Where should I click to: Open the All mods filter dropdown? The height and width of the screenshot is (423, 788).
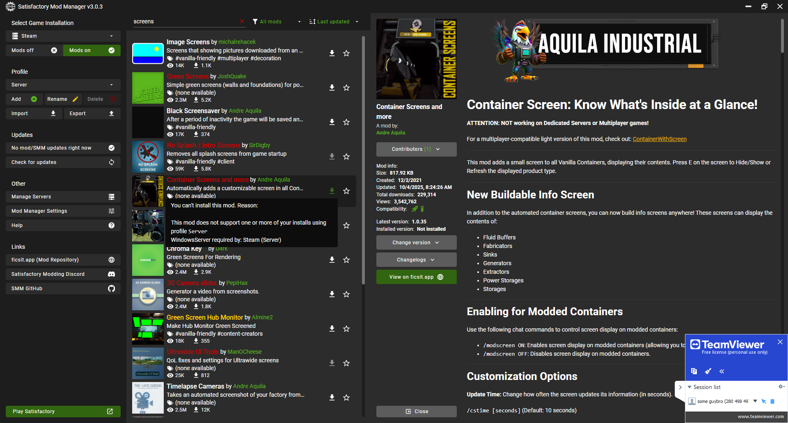pos(277,22)
